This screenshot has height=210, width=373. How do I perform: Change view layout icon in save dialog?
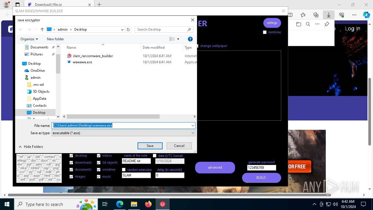pyautogui.click(x=172, y=39)
